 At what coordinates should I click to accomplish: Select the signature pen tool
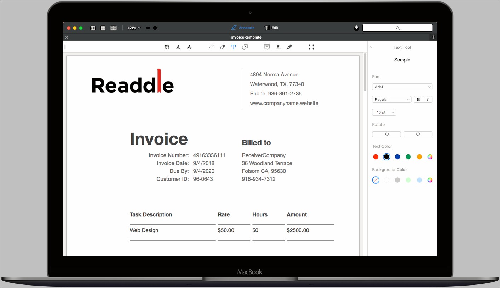[x=289, y=47]
